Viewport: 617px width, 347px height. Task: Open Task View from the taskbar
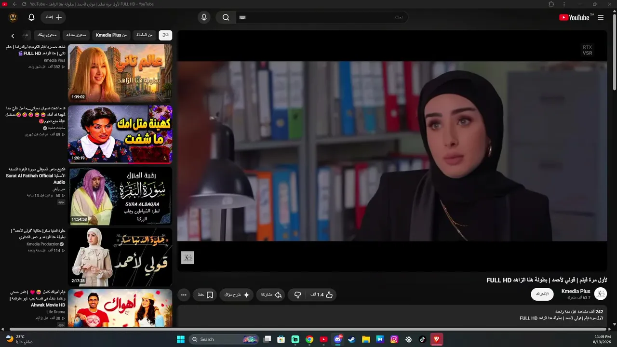[x=267, y=339]
